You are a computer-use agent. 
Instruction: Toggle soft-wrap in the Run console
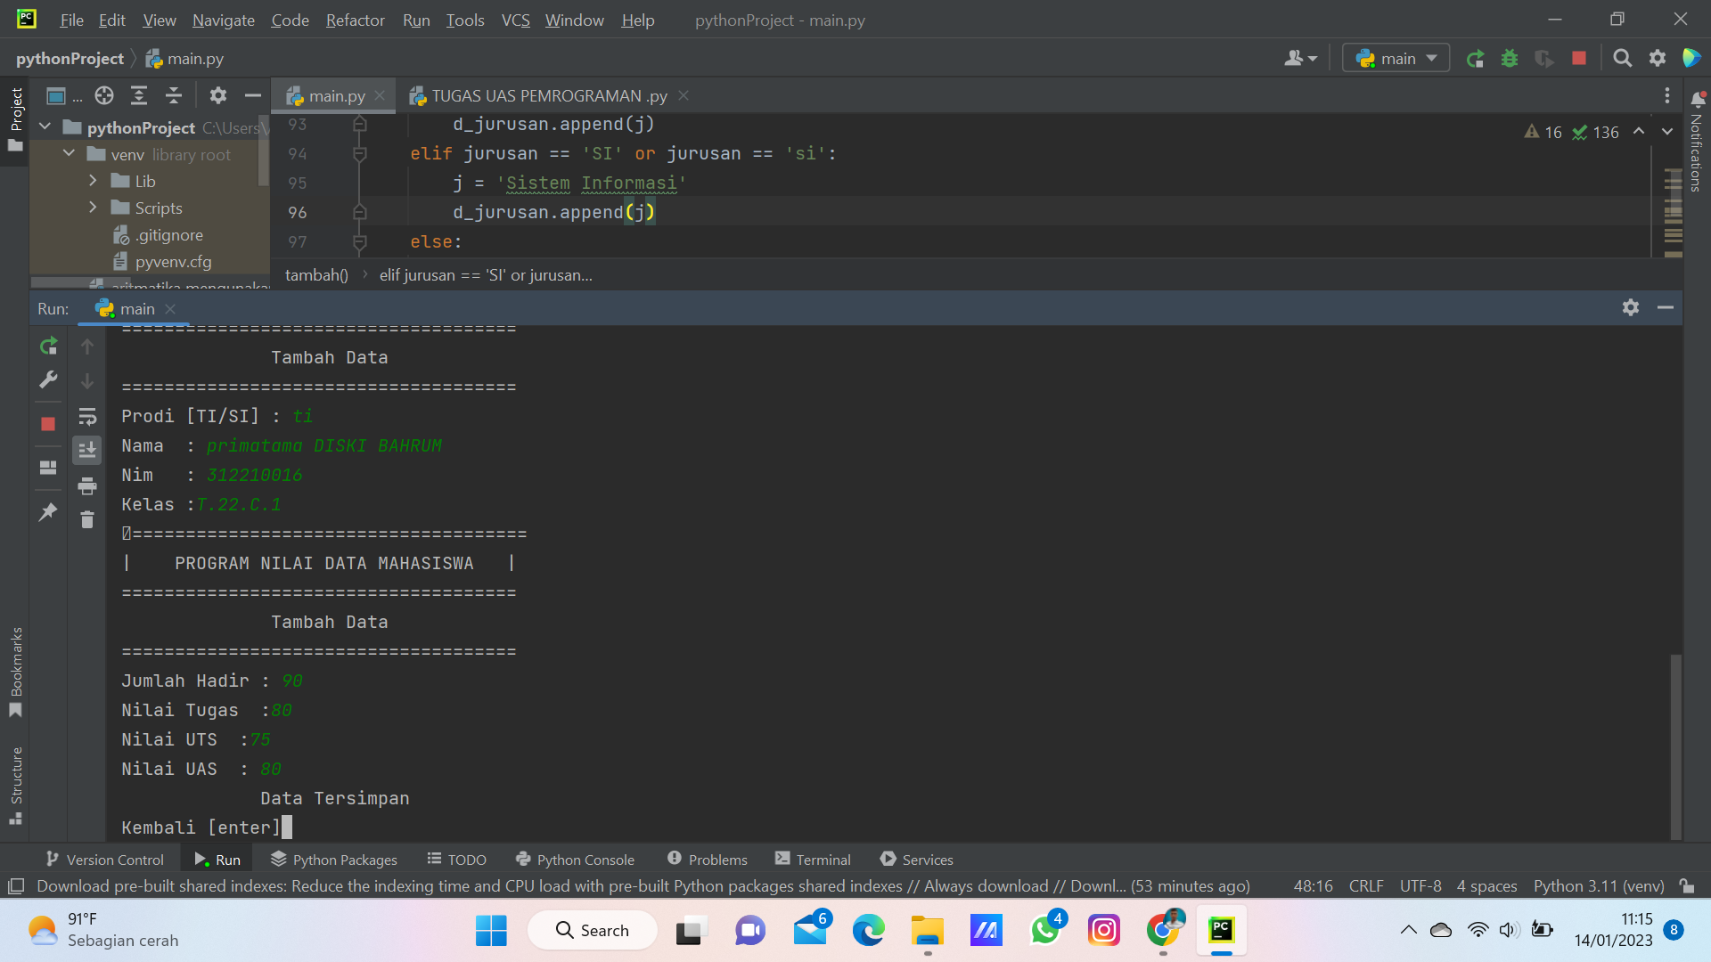click(86, 416)
